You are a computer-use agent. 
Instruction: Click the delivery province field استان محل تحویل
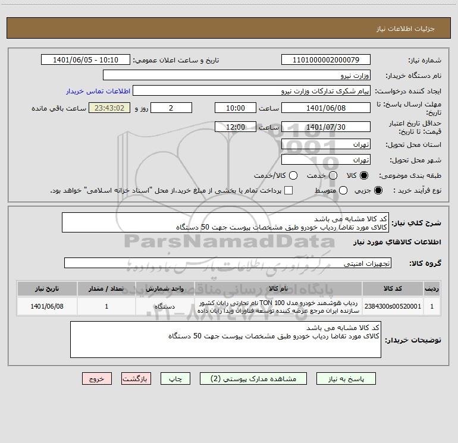[326, 144]
